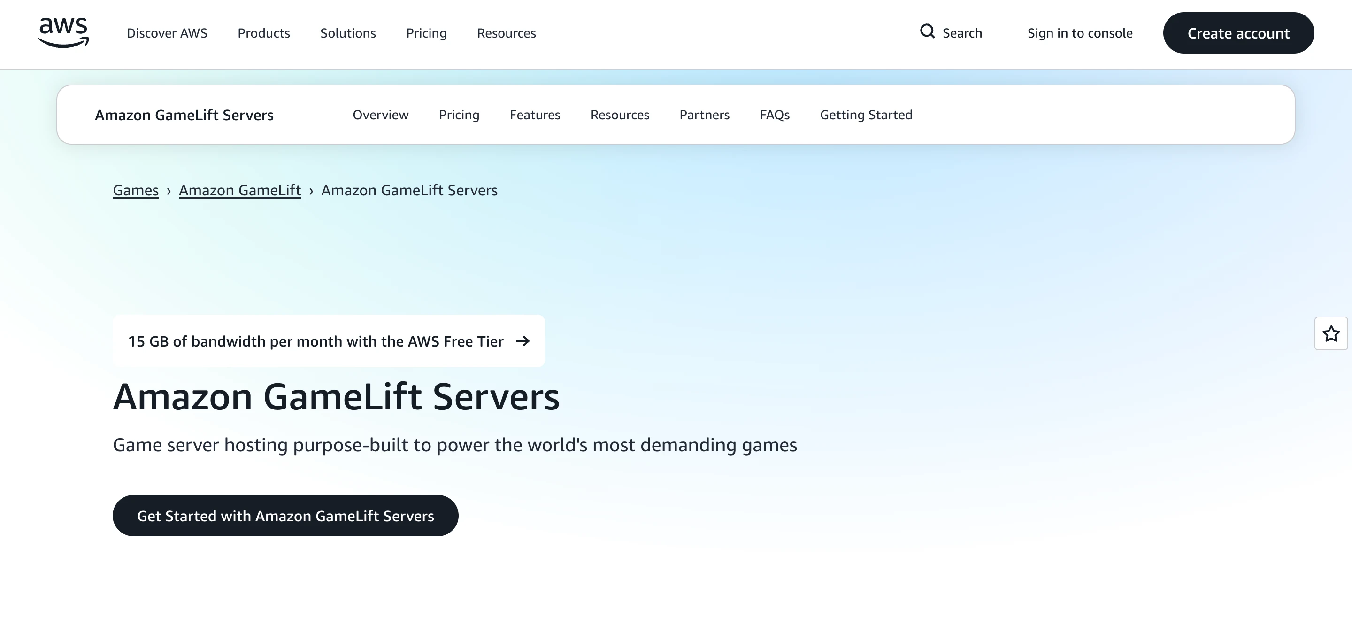The width and height of the screenshot is (1352, 618).
Task: Open top nav Pricing menu
Action: pyautogui.click(x=426, y=33)
